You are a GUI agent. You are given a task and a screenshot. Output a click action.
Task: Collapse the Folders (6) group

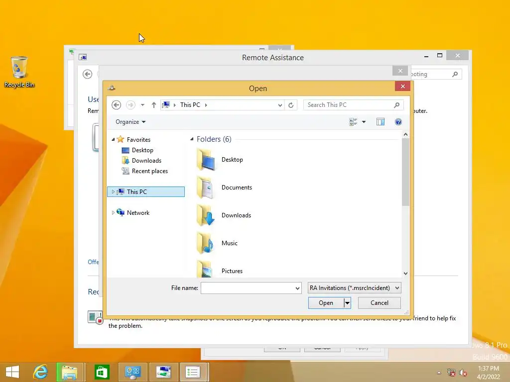tap(192, 139)
